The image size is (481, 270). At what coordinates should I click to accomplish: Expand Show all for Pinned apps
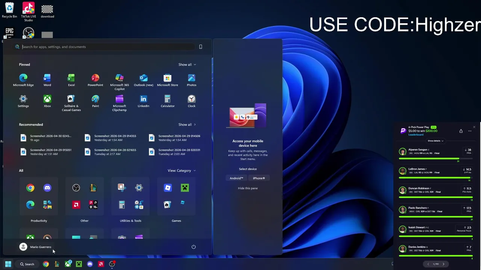[x=187, y=64]
